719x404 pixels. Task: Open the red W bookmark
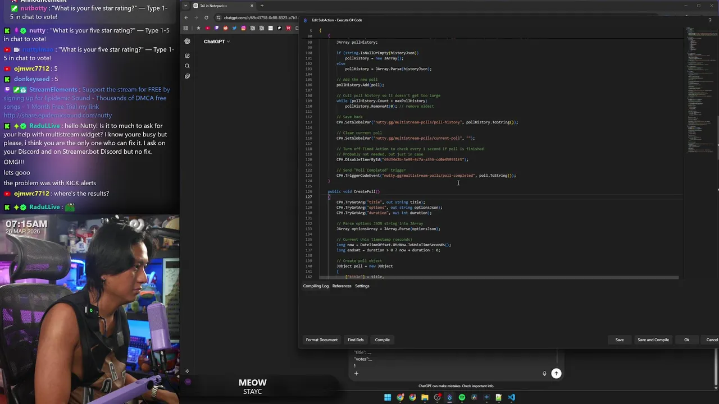(x=288, y=28)
